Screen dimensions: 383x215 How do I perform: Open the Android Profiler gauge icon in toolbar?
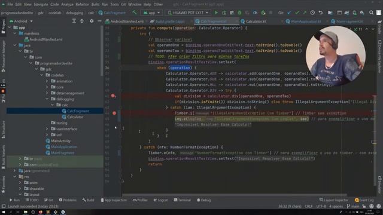[255, 13]
